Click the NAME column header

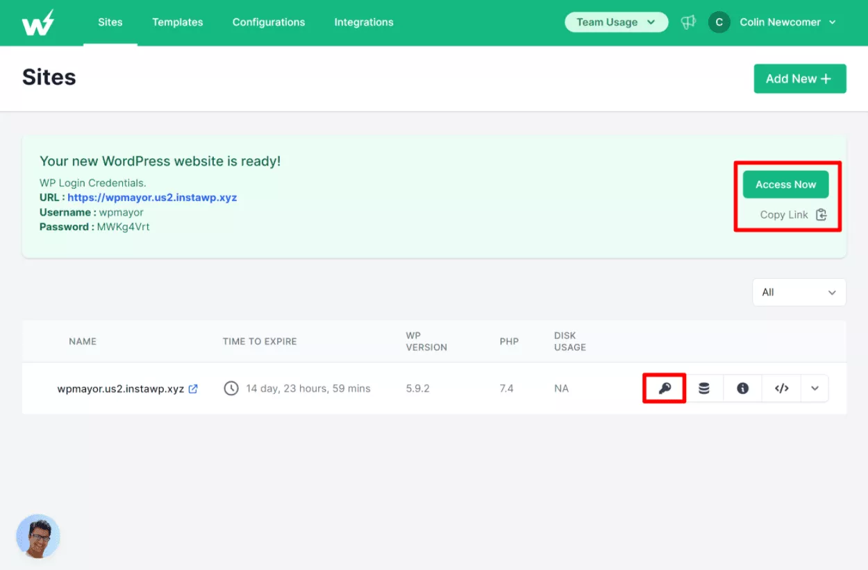83,341
